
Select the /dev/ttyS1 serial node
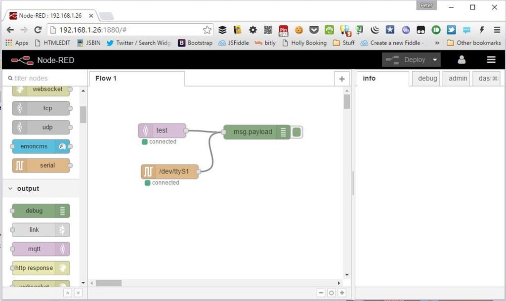click(x=169, y=172)
